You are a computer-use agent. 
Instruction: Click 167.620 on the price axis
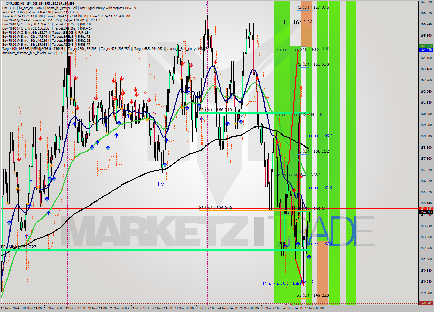426,2
